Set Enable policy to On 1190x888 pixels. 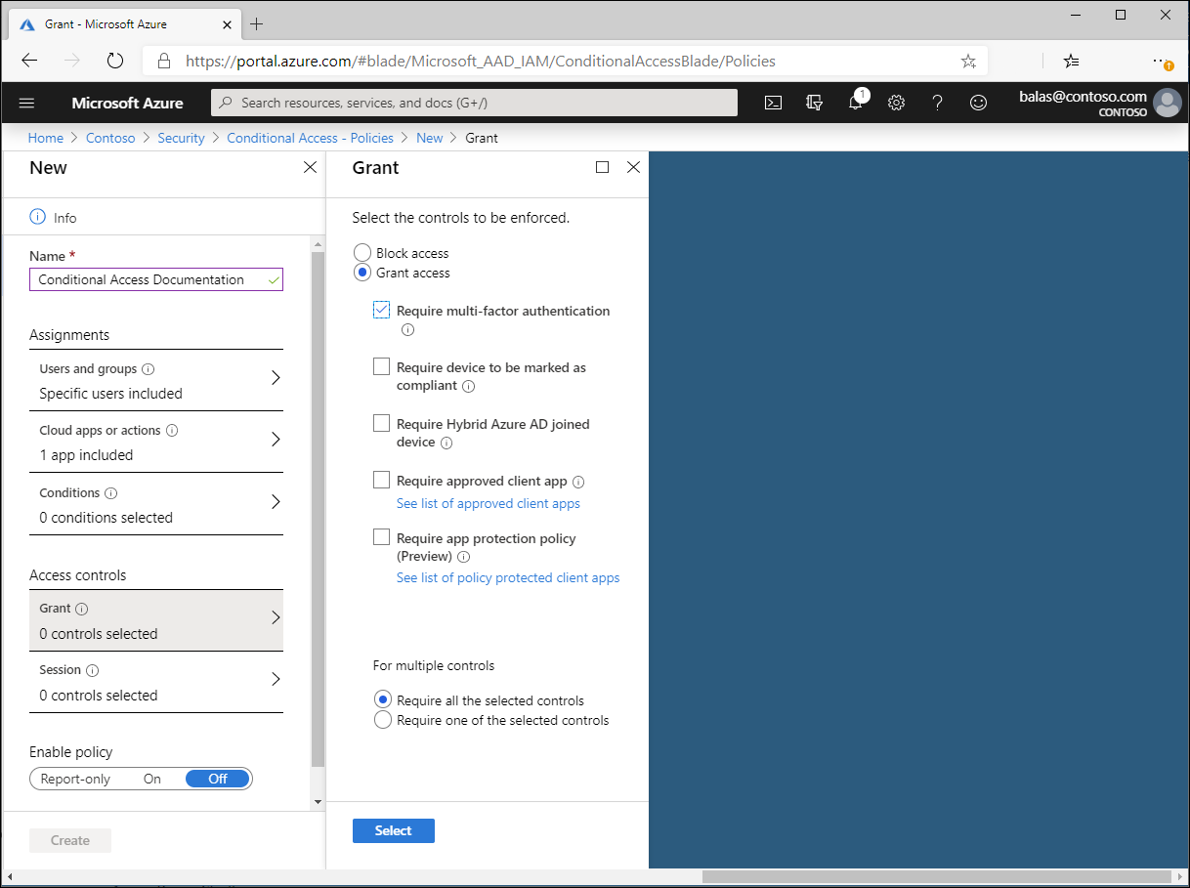point(152,779)
